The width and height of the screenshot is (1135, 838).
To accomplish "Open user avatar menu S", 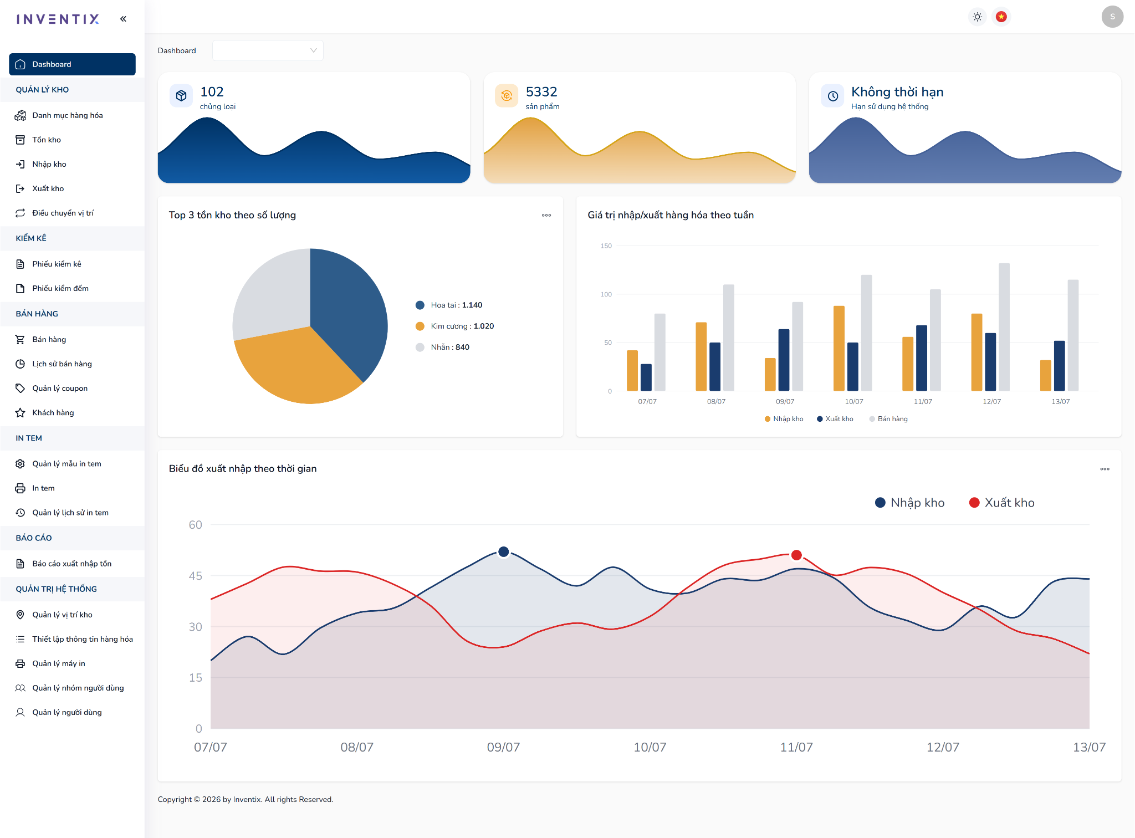I will [1112, 17].
